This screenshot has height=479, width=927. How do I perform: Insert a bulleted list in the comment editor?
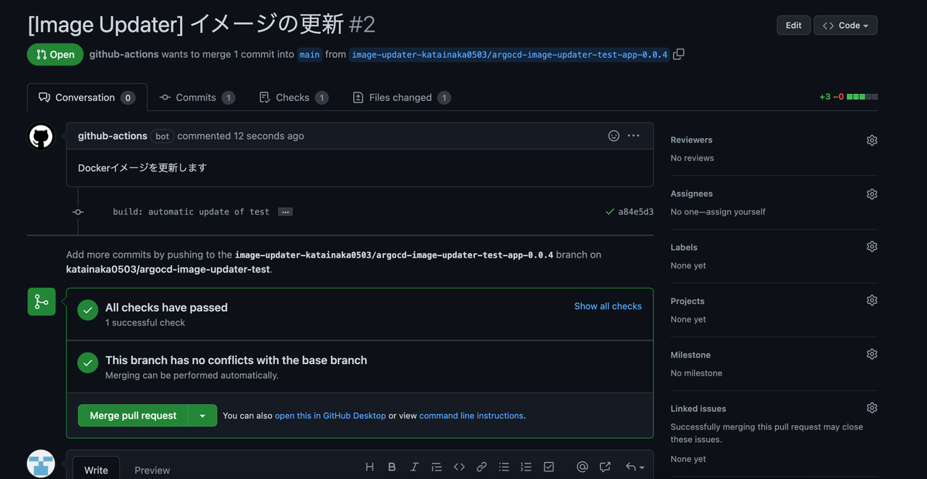[x=504, y=467]
